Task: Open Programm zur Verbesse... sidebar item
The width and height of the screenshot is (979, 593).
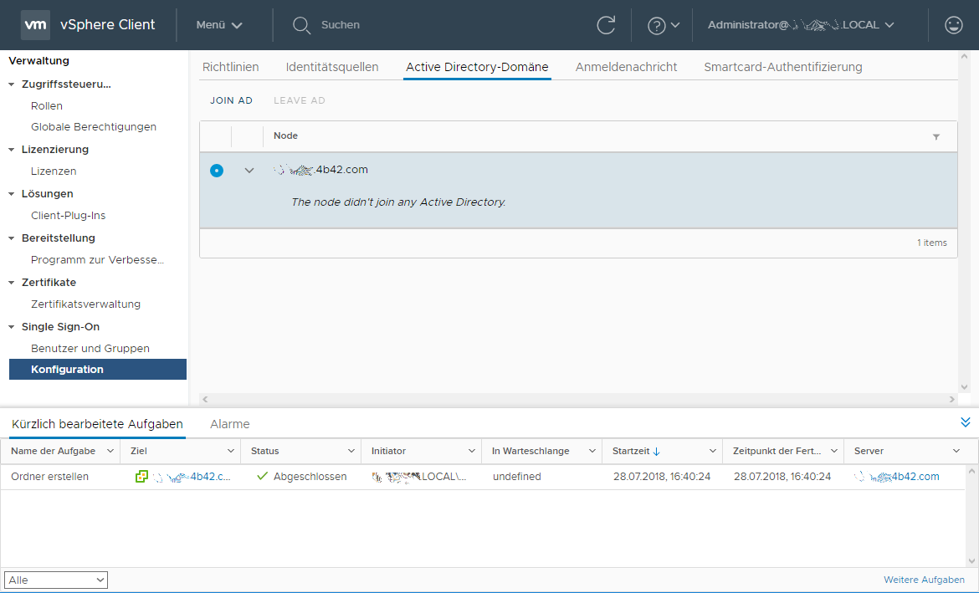Action: point(97,259)
